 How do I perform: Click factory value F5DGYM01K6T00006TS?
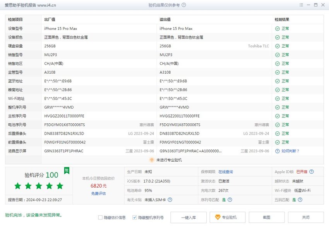(65, 125)
